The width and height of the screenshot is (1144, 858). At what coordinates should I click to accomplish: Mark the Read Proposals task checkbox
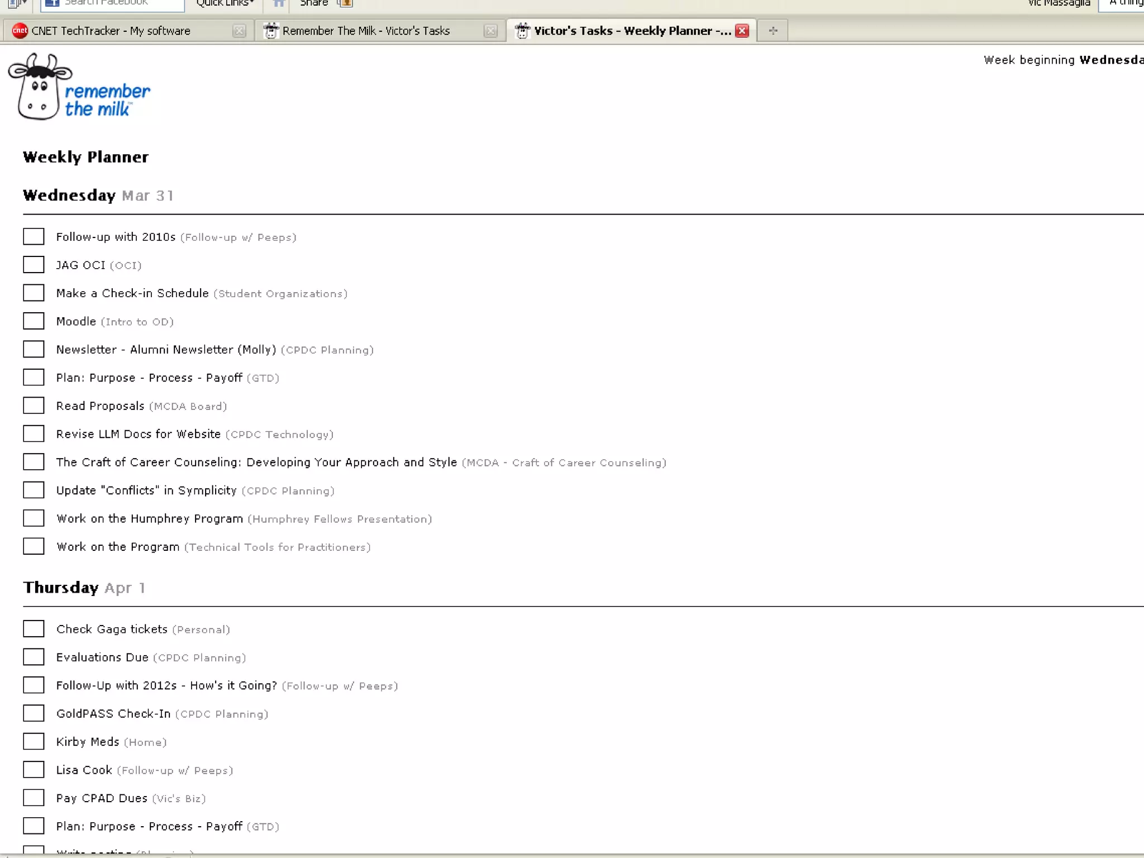coord(34,406)
